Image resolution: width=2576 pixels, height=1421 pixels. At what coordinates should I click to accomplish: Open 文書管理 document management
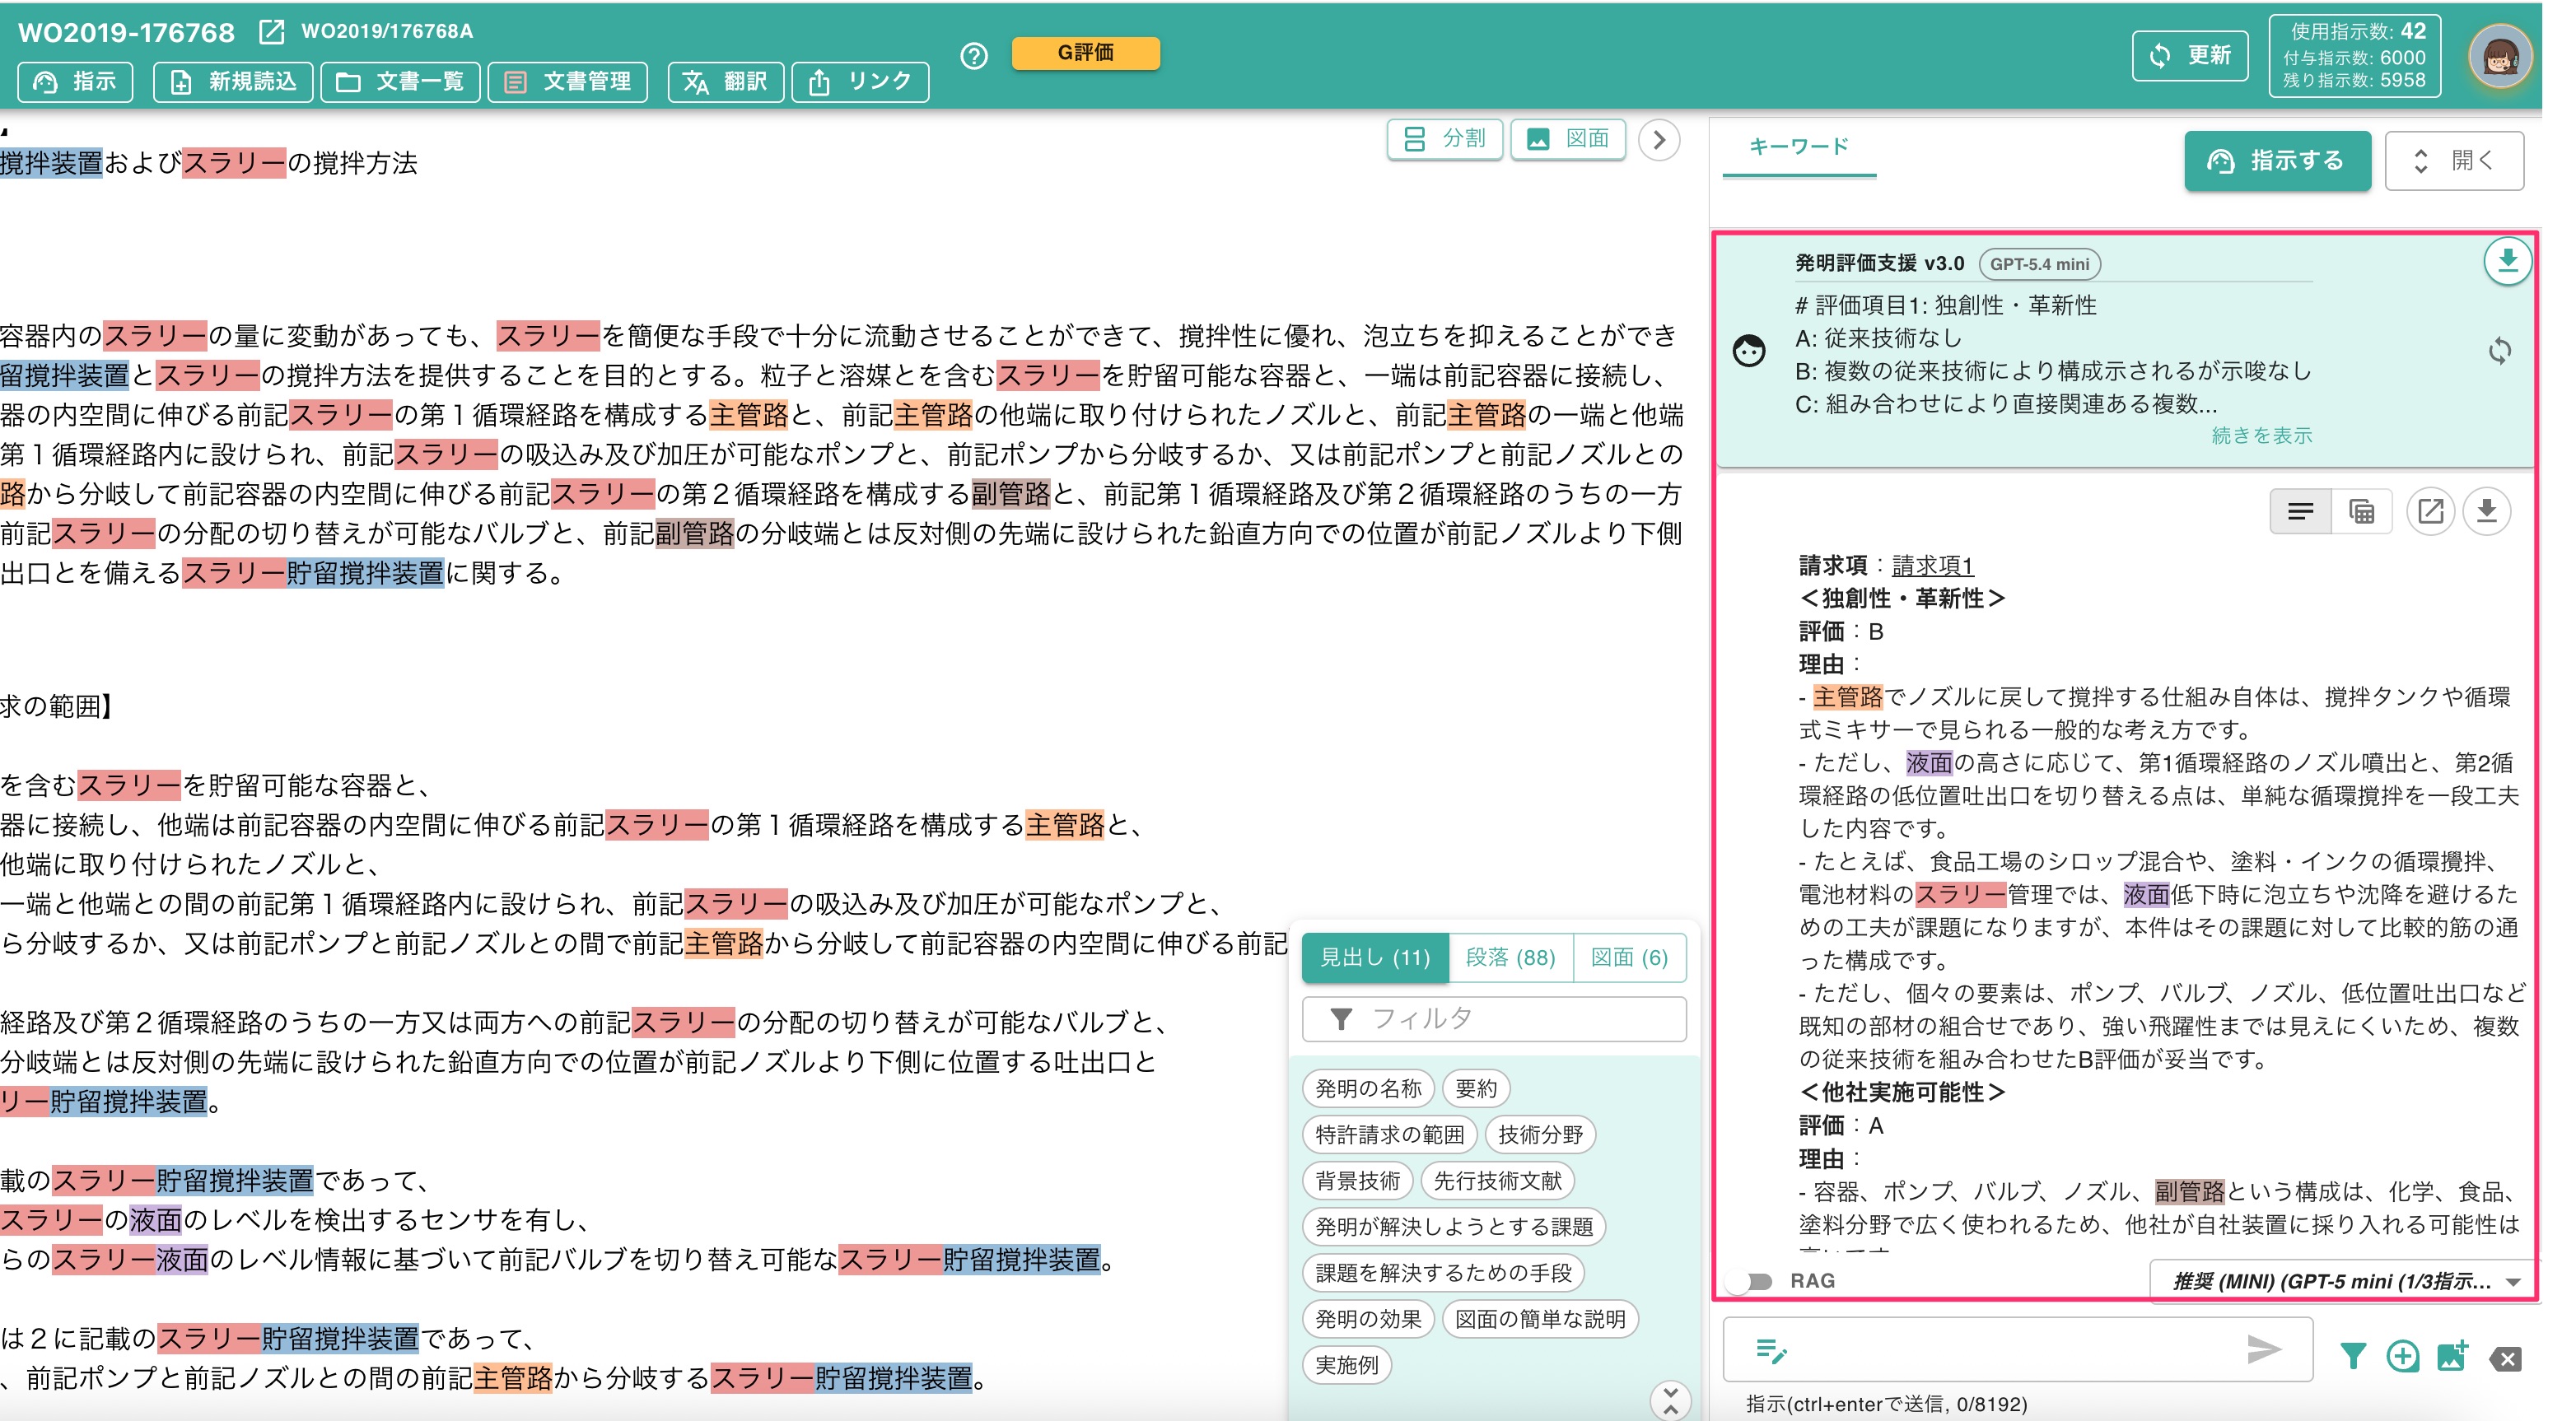pos(567,81)
